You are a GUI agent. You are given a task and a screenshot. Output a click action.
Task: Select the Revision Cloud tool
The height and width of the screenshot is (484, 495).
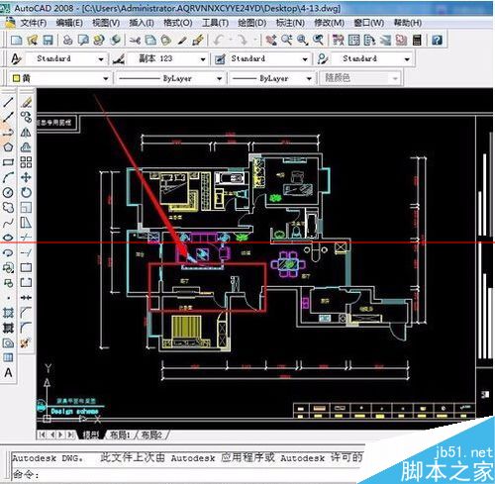click(8, 208)
